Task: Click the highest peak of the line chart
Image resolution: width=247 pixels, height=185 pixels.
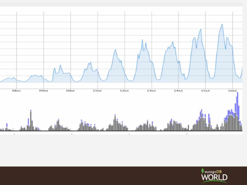Action: 222,24
